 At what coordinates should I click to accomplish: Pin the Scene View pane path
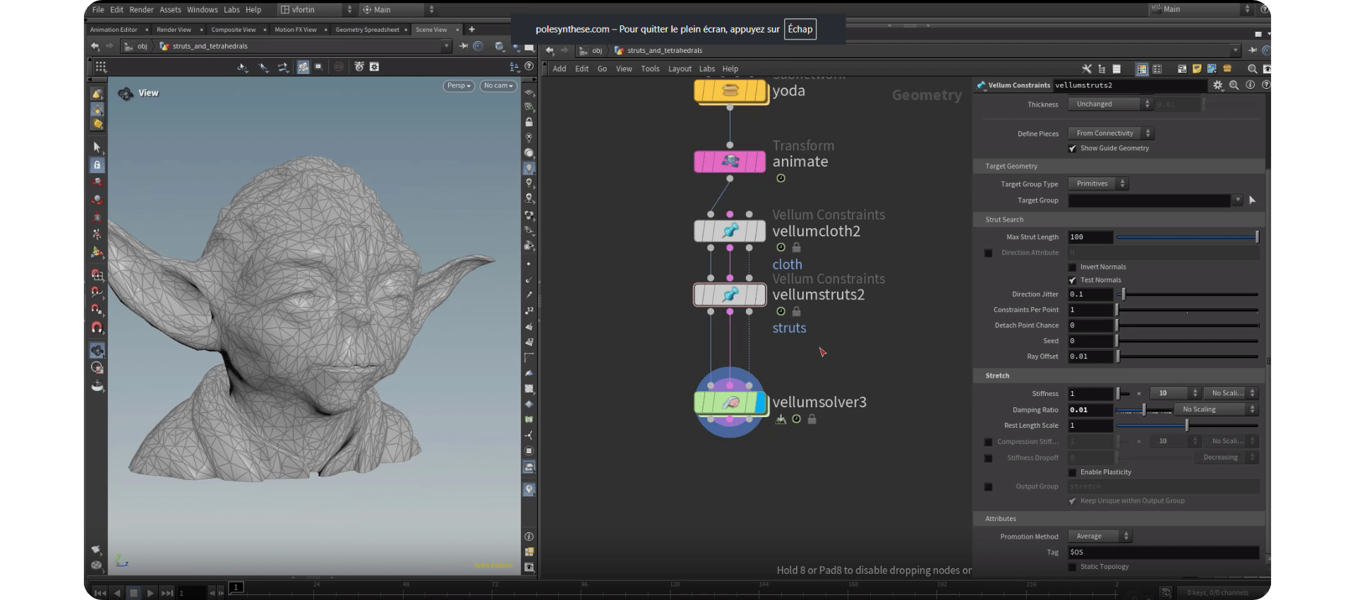coord(464,46)
